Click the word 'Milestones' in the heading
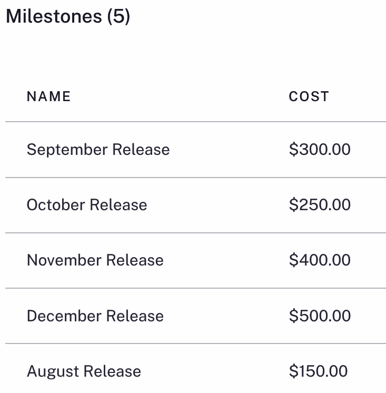The width and height of the screenshot is (386, 393). tap(53, 16)
